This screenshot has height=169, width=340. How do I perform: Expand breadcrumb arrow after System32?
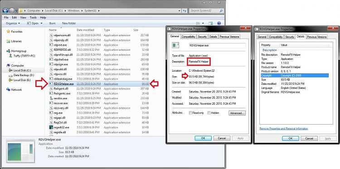(99, 10)
